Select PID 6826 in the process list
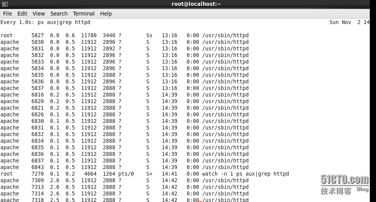 pos(38,114)
